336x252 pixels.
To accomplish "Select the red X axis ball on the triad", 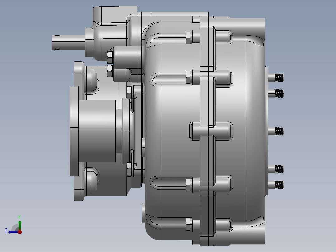I will pyautogui.click(x=20, y=232).
